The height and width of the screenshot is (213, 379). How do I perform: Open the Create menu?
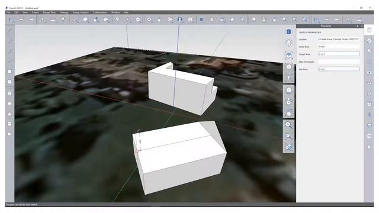click(36, 12)
